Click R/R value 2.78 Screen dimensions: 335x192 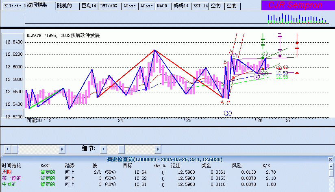pyautogui.click(x=271, y=172)
